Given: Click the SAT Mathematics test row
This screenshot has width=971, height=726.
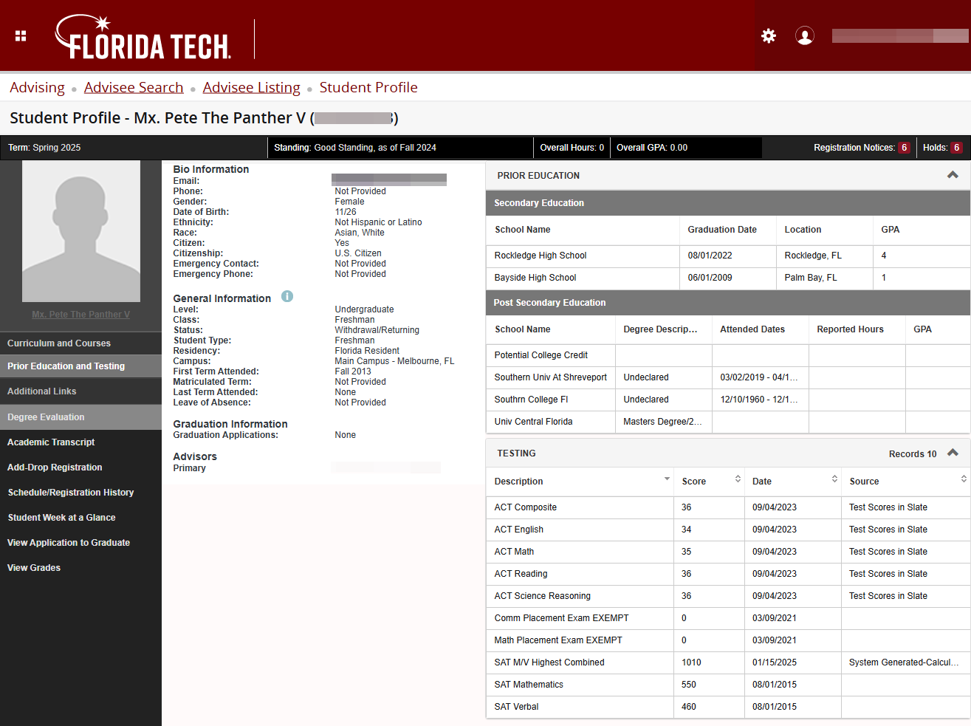Looking at the screenshot, I should (x=727, y=685).
